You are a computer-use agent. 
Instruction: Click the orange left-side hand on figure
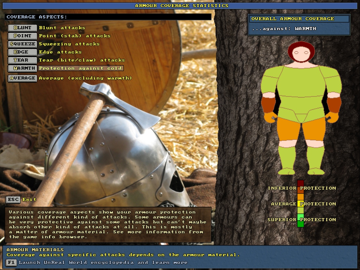coord(270,117)
